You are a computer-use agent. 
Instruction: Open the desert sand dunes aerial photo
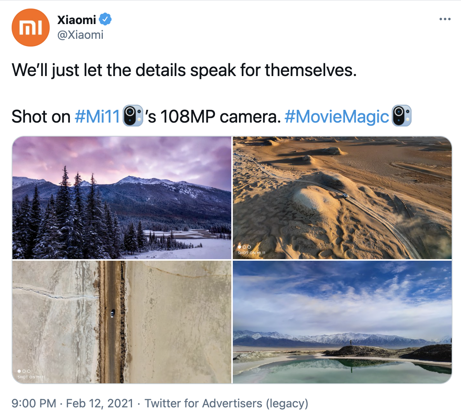coord(342,197)
